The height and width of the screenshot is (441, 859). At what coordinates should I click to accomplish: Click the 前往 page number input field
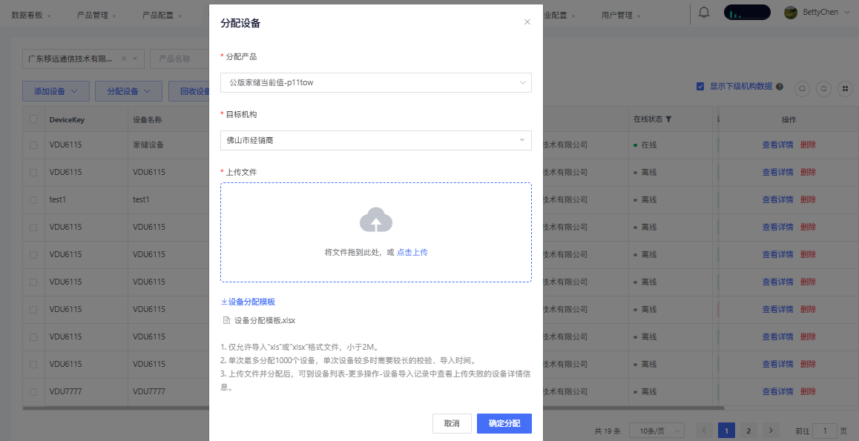(824, 431)
